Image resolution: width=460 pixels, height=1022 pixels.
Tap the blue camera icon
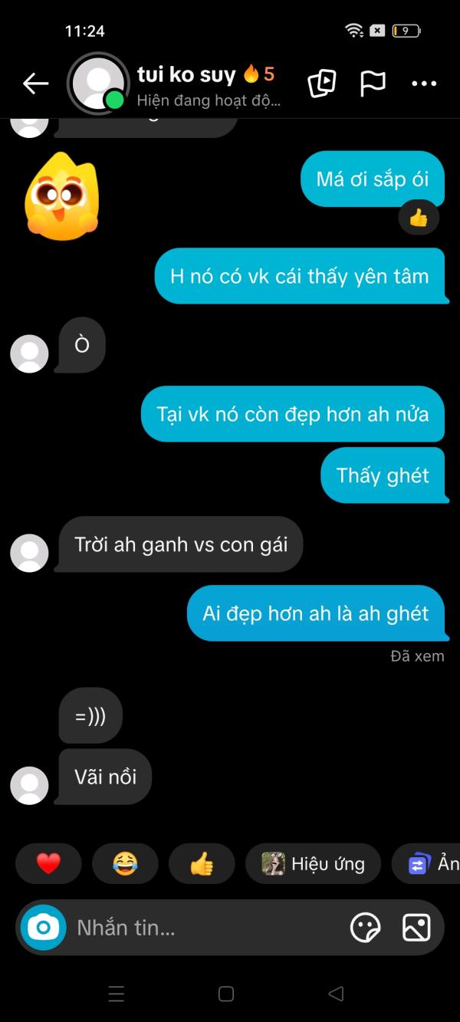44,928
